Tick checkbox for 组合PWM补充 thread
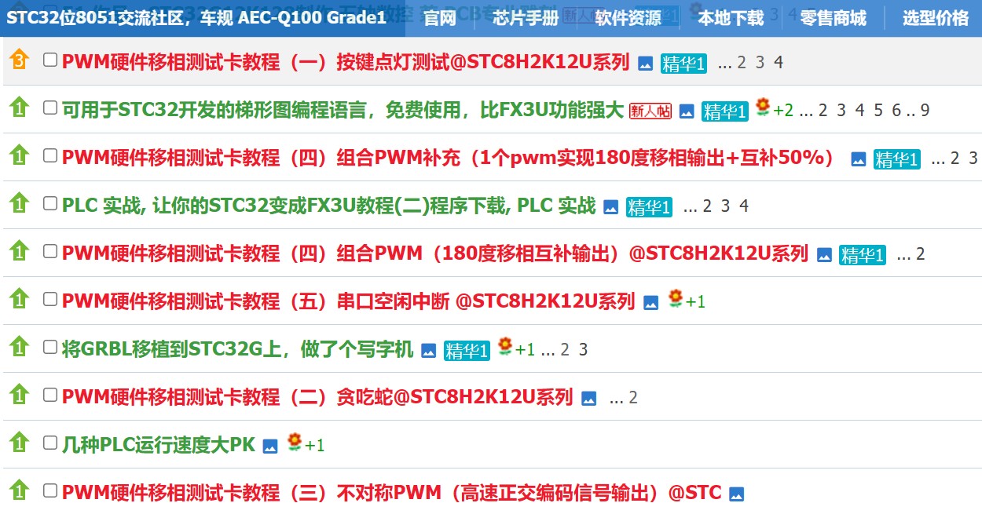Screen dimensions: 982x514 tap(50, 155)
